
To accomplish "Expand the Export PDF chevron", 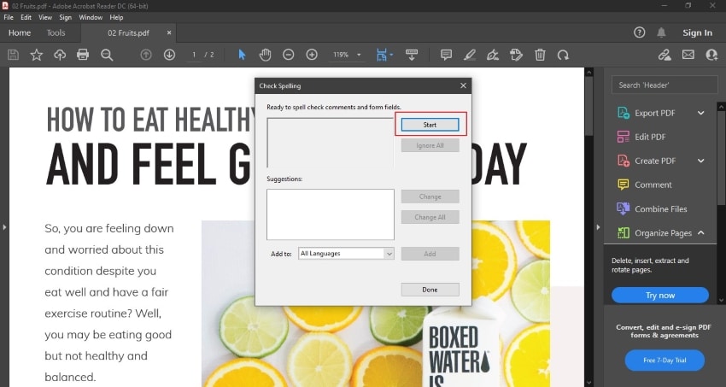I will tap(701, 113).
